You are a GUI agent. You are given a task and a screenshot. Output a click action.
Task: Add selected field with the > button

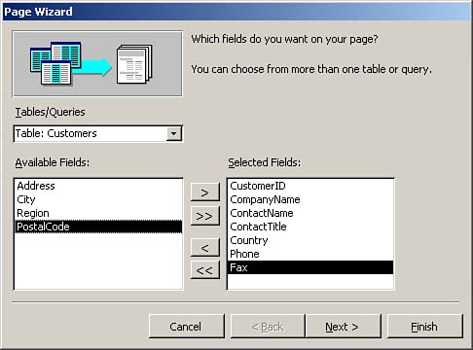point(205,192)
